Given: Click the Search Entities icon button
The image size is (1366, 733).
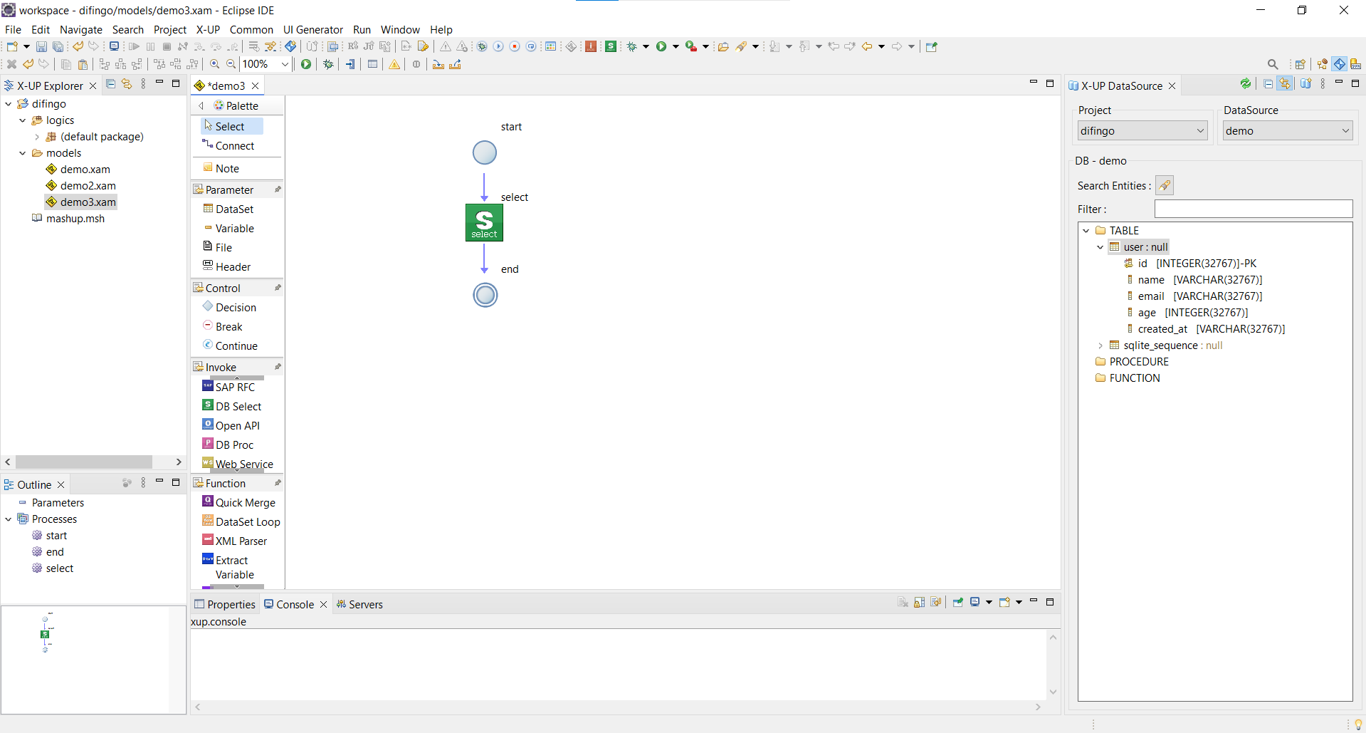Looking at the screenshot, I should point(1164,185).
